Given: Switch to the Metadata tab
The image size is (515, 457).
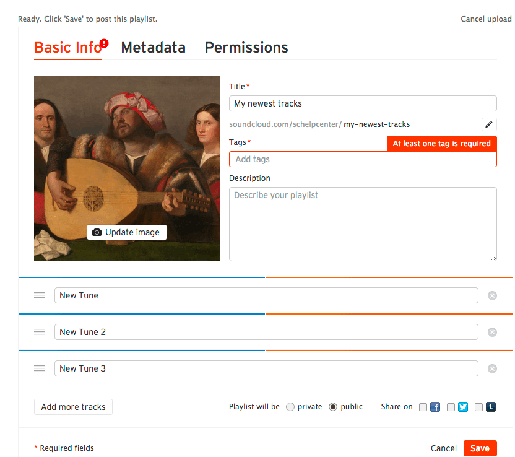Looking at the screenshot, I should tap(153, 48).
